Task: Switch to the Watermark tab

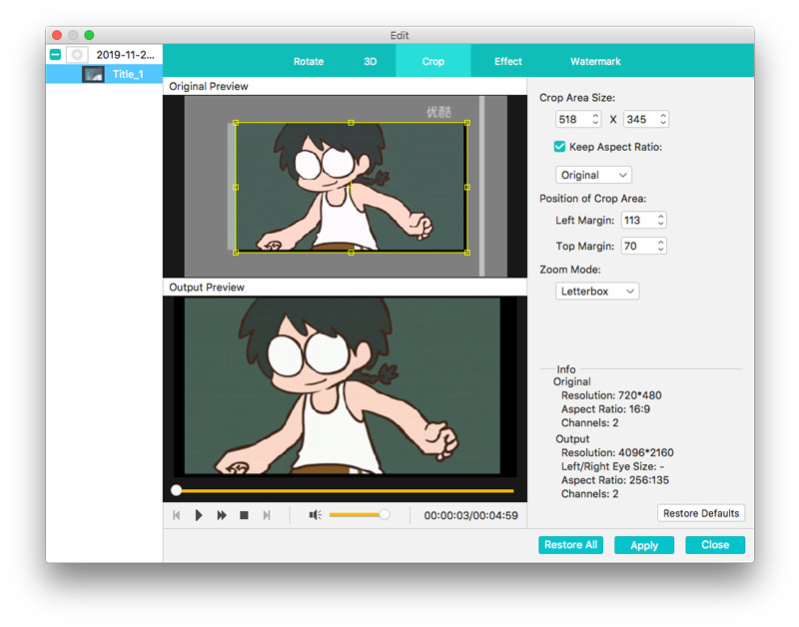Action: pyautogui.click(x=595, y=60)
